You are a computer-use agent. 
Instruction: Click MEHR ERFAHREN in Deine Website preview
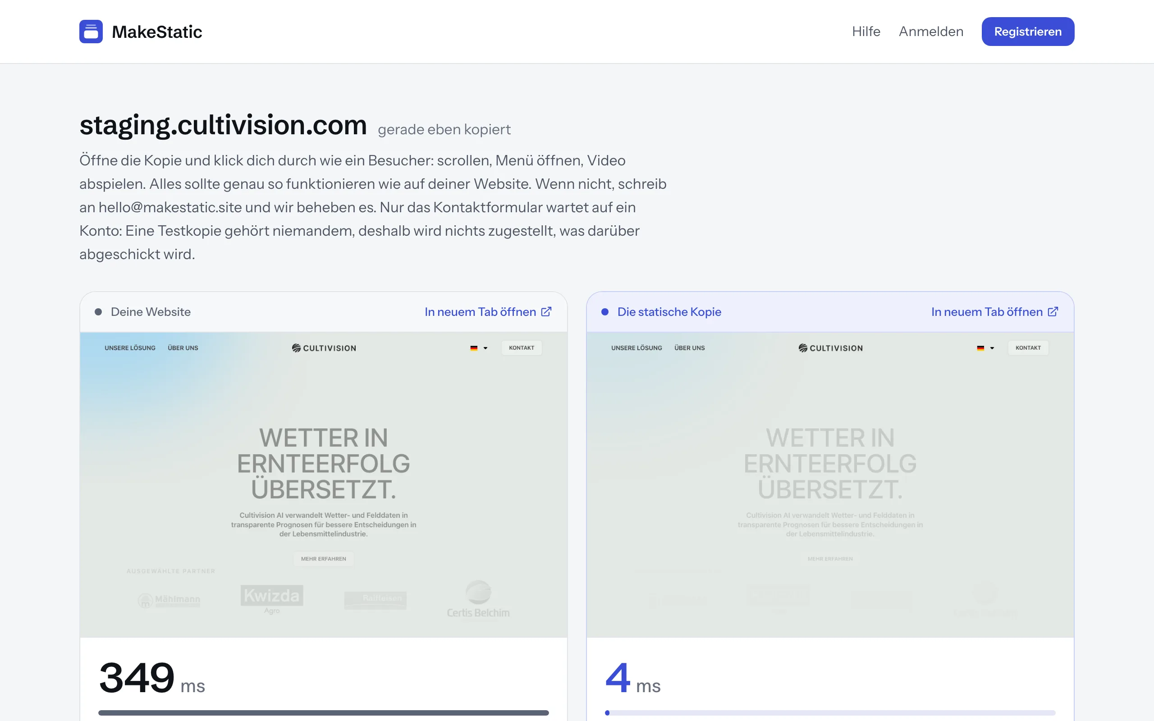coord(323,559)
